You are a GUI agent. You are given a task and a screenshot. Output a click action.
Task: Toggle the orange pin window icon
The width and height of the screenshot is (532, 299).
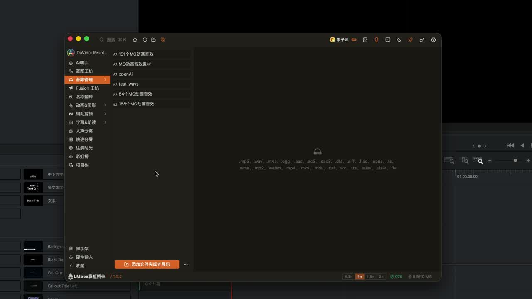[411, 40]
